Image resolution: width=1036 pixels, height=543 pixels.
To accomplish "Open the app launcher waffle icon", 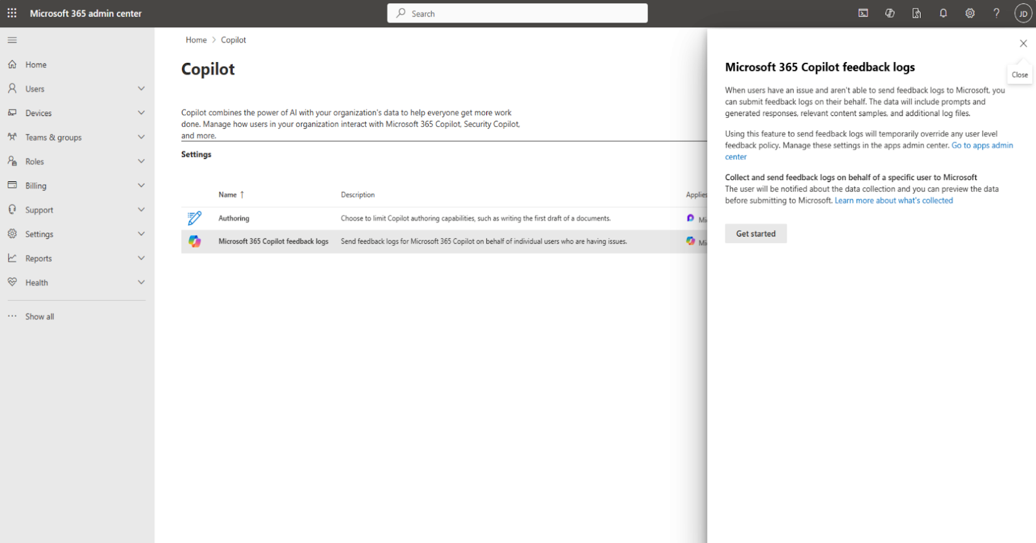I will tap(12, 13).
